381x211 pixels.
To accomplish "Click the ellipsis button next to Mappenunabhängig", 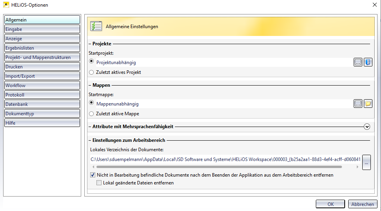I will click(358, 104).
